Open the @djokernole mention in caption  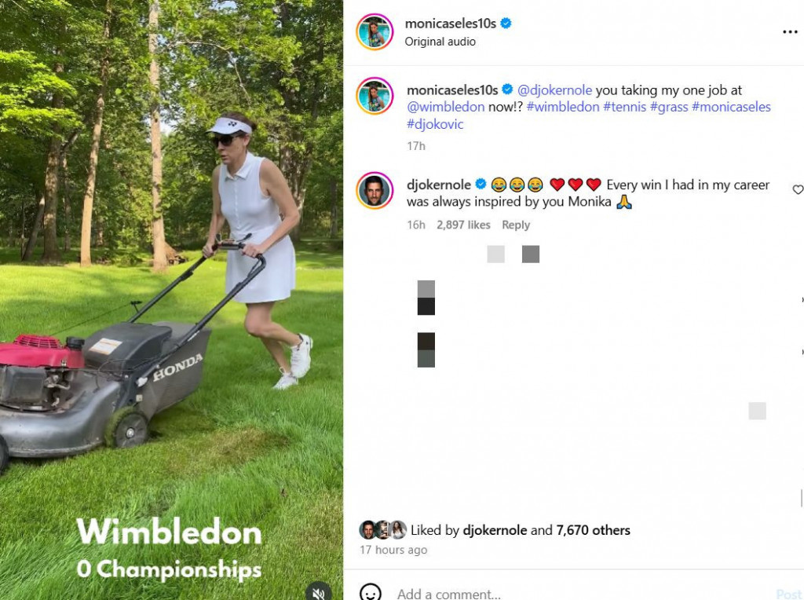point(554,90)
